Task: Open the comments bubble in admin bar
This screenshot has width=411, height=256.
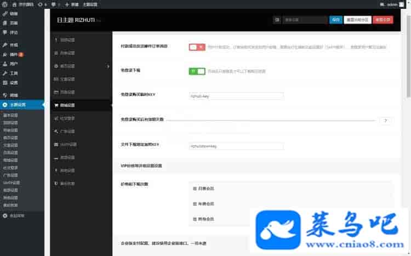Action: point(54,4)
